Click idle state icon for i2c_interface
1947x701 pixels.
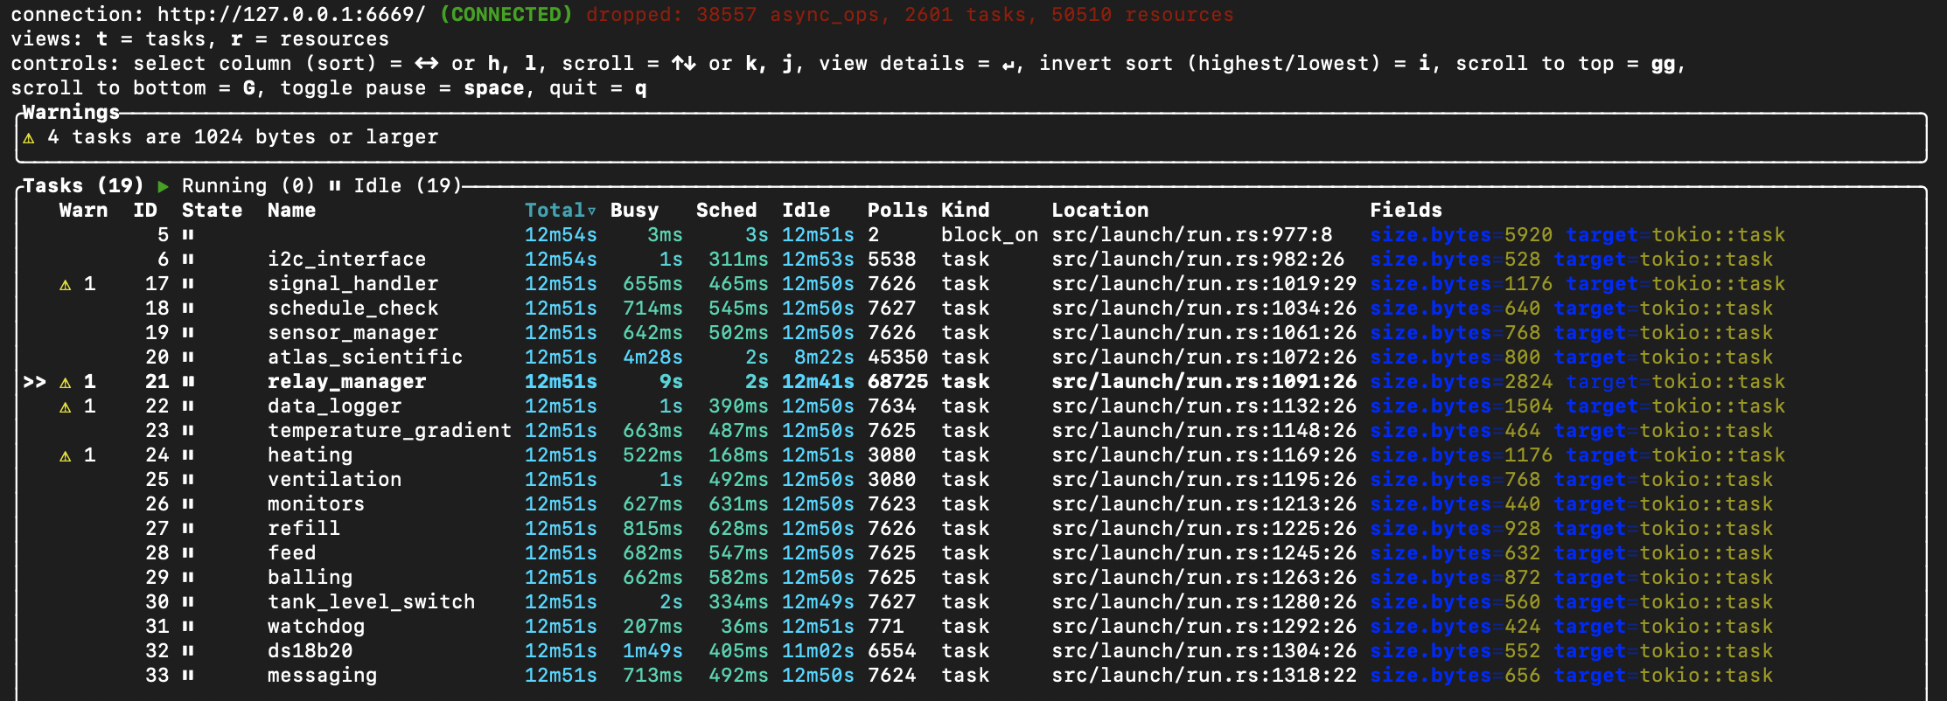pos(188,260)
